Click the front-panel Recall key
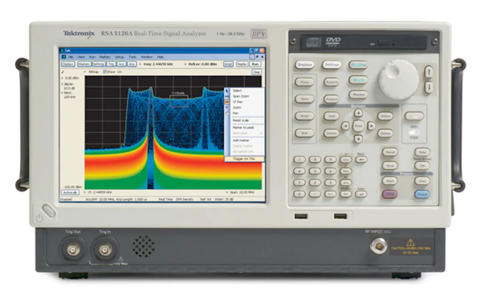 390,152
